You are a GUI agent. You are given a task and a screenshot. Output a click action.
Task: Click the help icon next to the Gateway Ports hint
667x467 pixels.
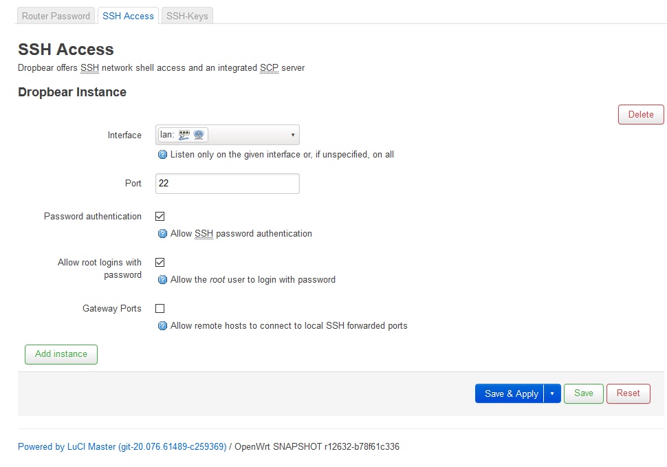(x=163, y=326)
